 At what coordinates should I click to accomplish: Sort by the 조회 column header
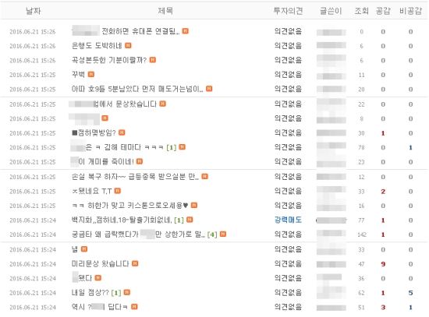[361, 11]
